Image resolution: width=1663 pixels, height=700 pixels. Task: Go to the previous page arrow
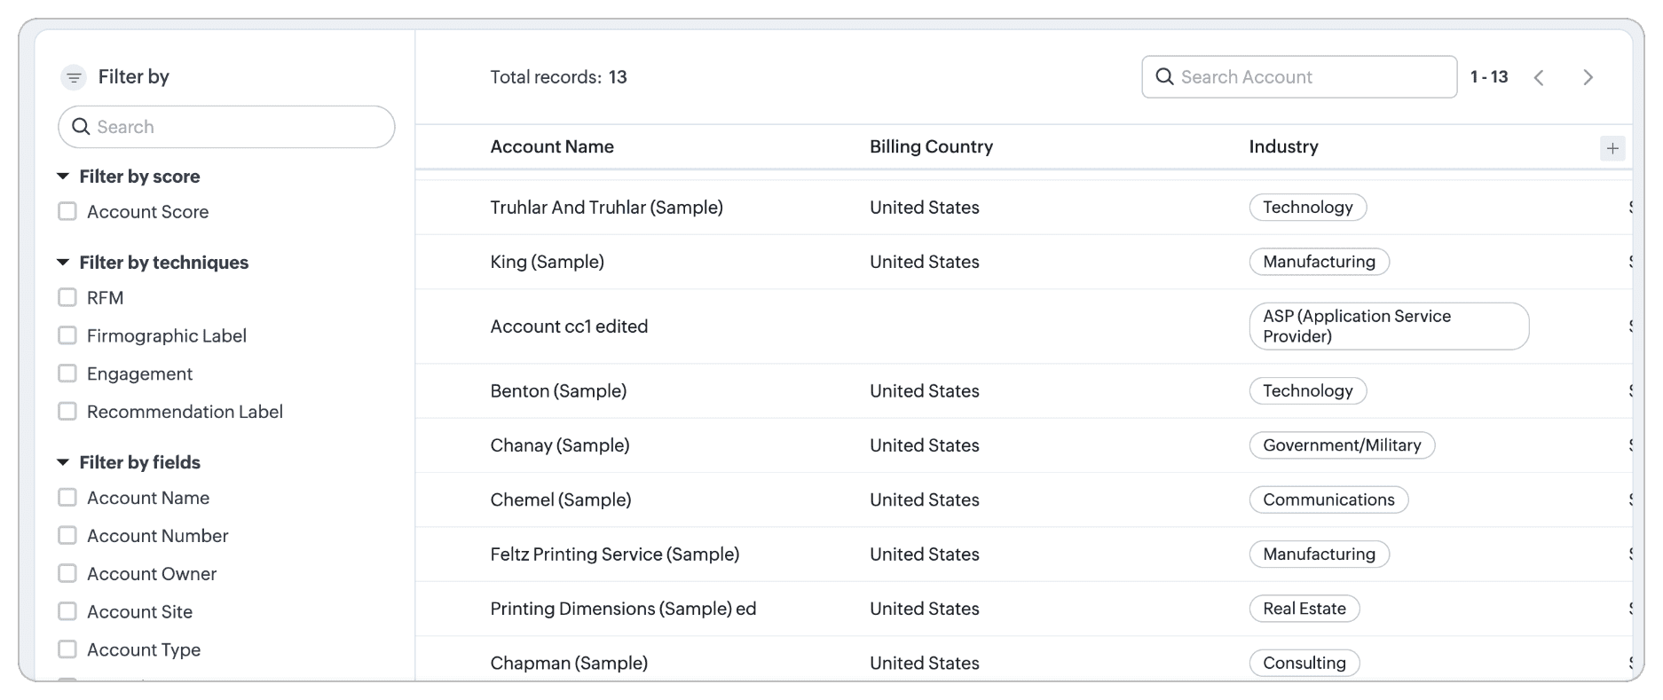[x=1539, y=78]
